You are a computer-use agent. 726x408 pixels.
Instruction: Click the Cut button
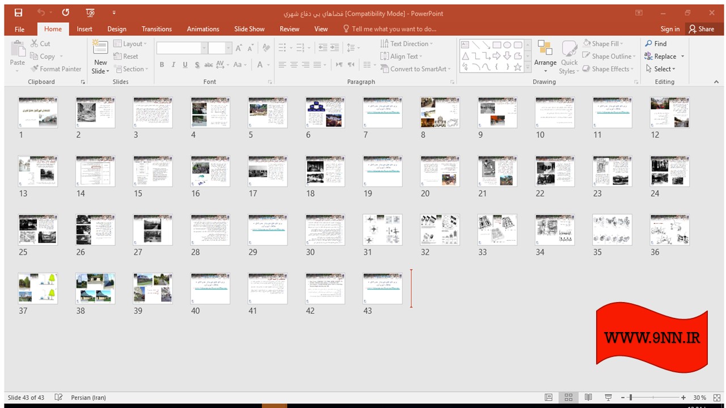[x=40, y=44]
